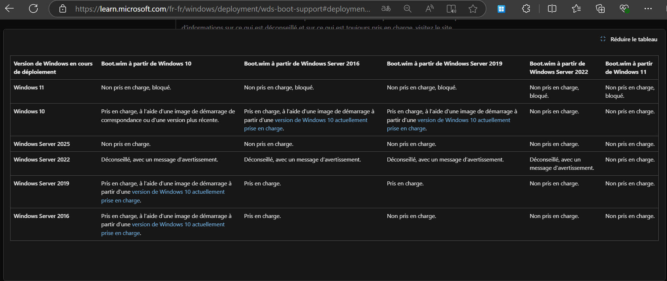The height and width of the screenshot is (281, 667).
Task: Open the Windows 10 version link in Windows Server 2019 row
Action: click(163, 196)
